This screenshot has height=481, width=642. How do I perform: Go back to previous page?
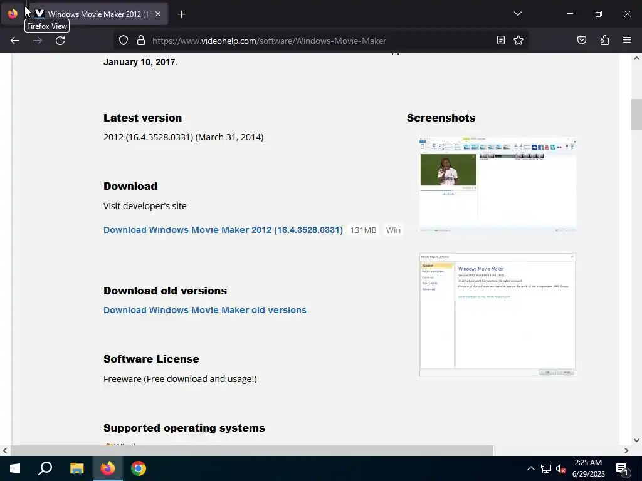pyautogui.click(x=15, y=41)
